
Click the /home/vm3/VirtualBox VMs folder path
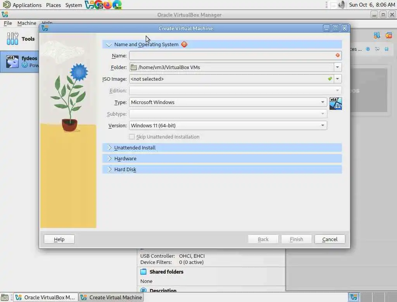click(x=169, y=67)
